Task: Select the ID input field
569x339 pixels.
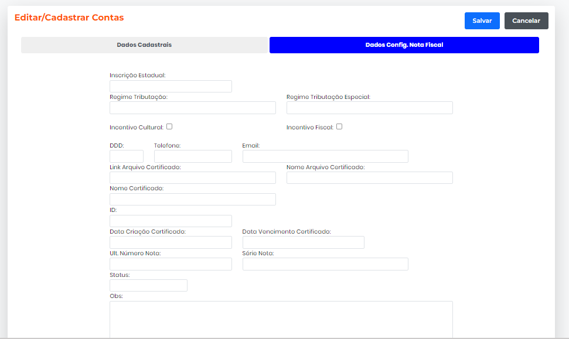Action: point(171,221)
